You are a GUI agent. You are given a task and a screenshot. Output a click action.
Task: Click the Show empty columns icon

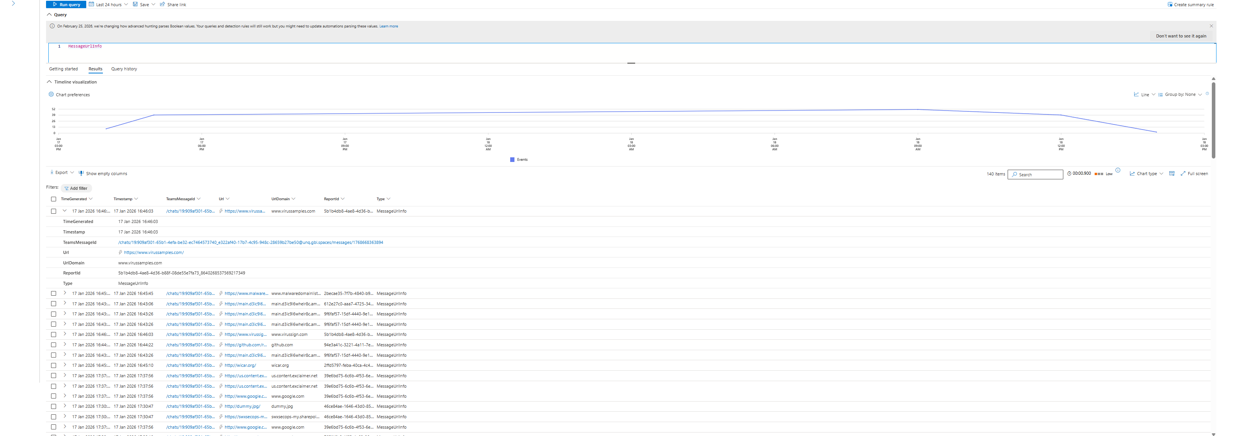(81, 173)
